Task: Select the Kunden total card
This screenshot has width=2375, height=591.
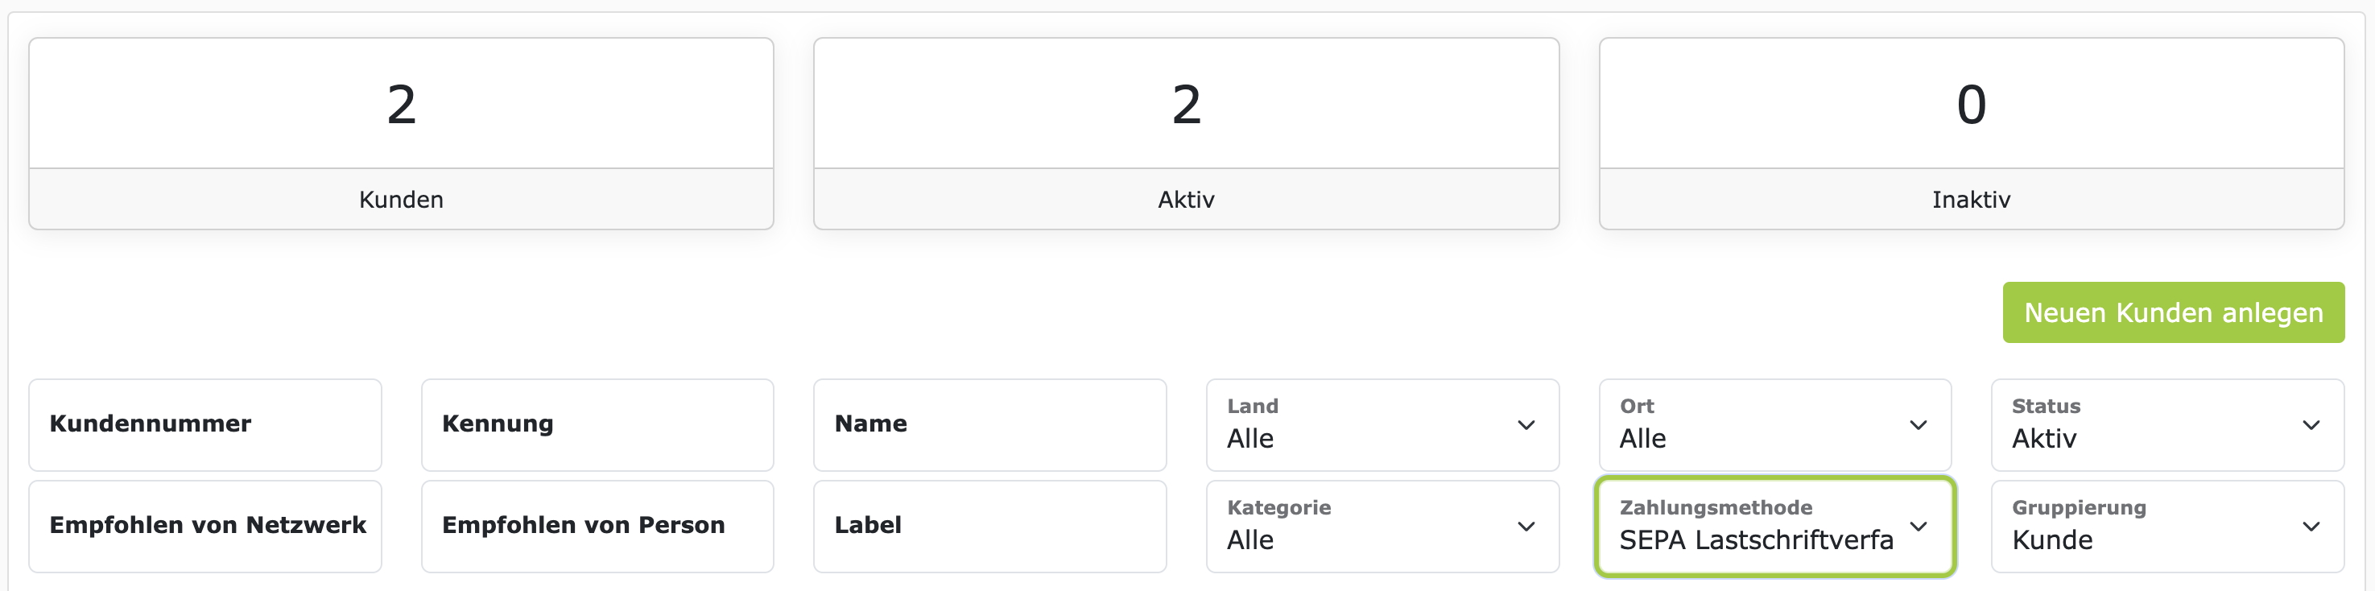Action: [401, 134]
